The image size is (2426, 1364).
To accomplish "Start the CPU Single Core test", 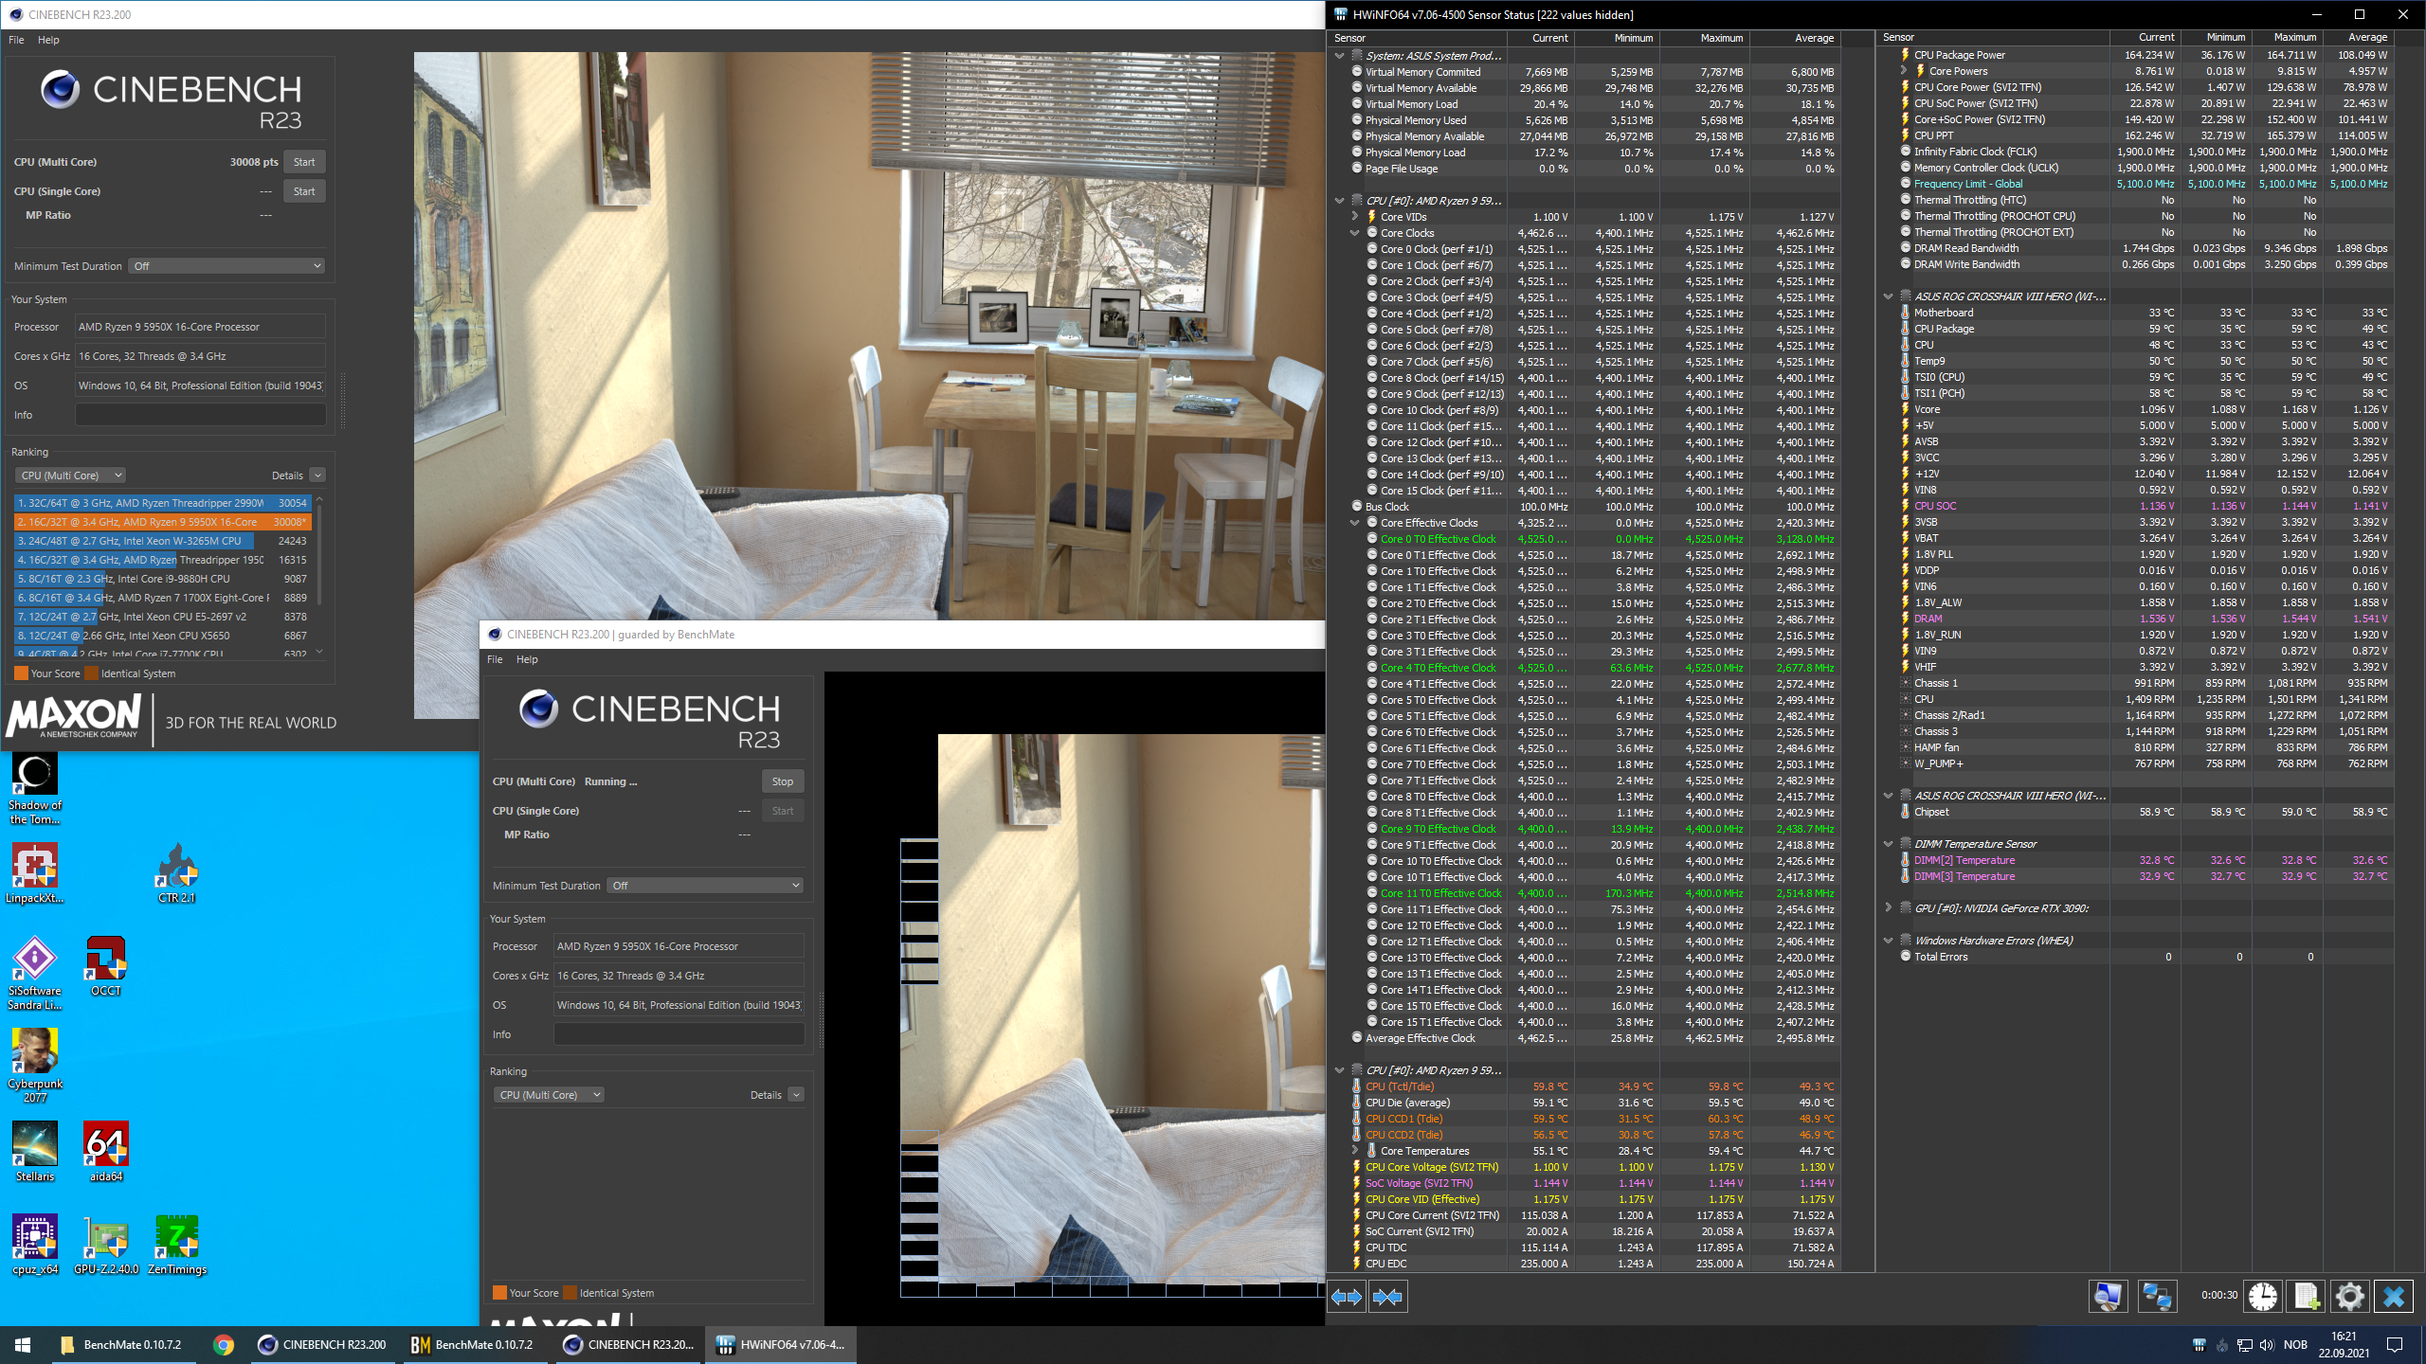I will click(x=304, y=191).
